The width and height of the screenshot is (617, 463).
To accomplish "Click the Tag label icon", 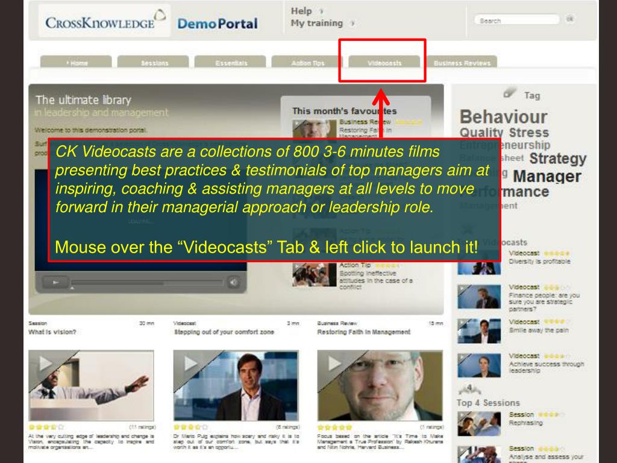I will 509,92.
